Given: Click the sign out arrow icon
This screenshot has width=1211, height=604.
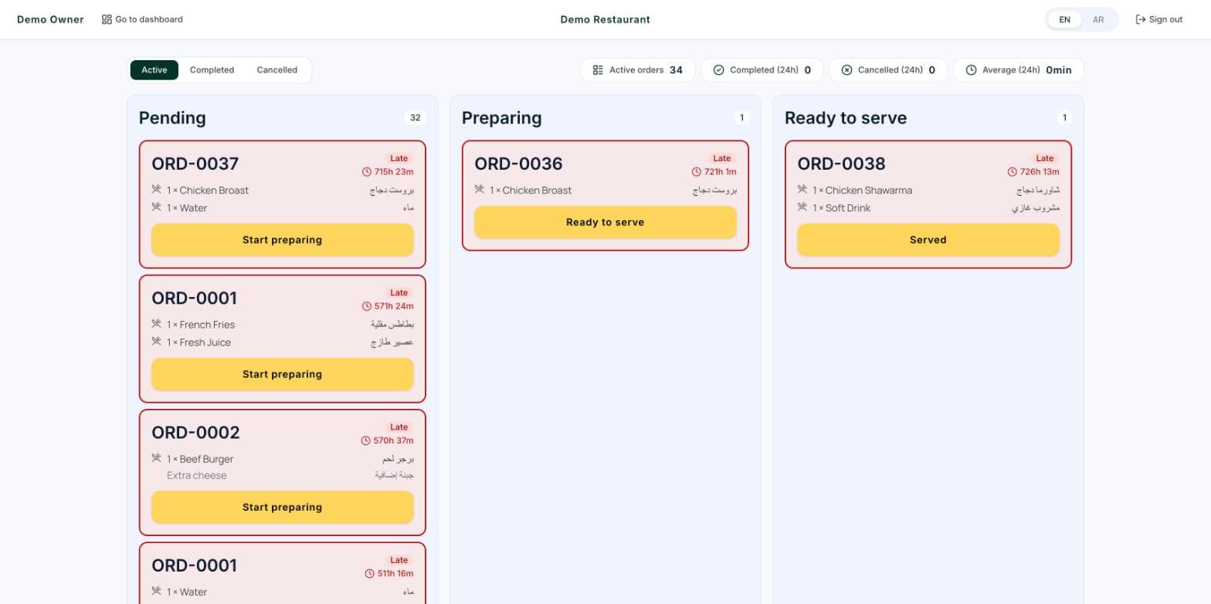Looking at the screenshot, I should [x=1140, y=19].
